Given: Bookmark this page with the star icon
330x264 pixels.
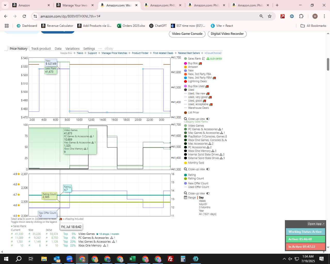Looking at the screenshot, I should tap(270, 16).
